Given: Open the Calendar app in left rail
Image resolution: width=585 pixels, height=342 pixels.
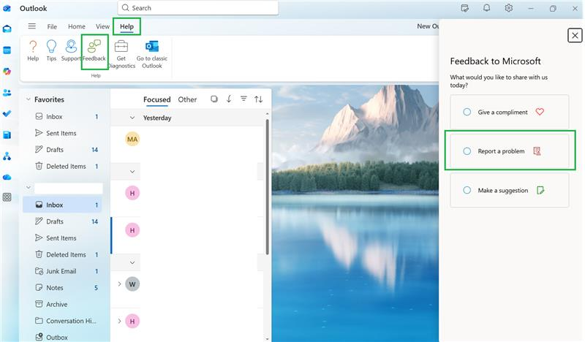Looking at the screenshot, I should (7, 50).
